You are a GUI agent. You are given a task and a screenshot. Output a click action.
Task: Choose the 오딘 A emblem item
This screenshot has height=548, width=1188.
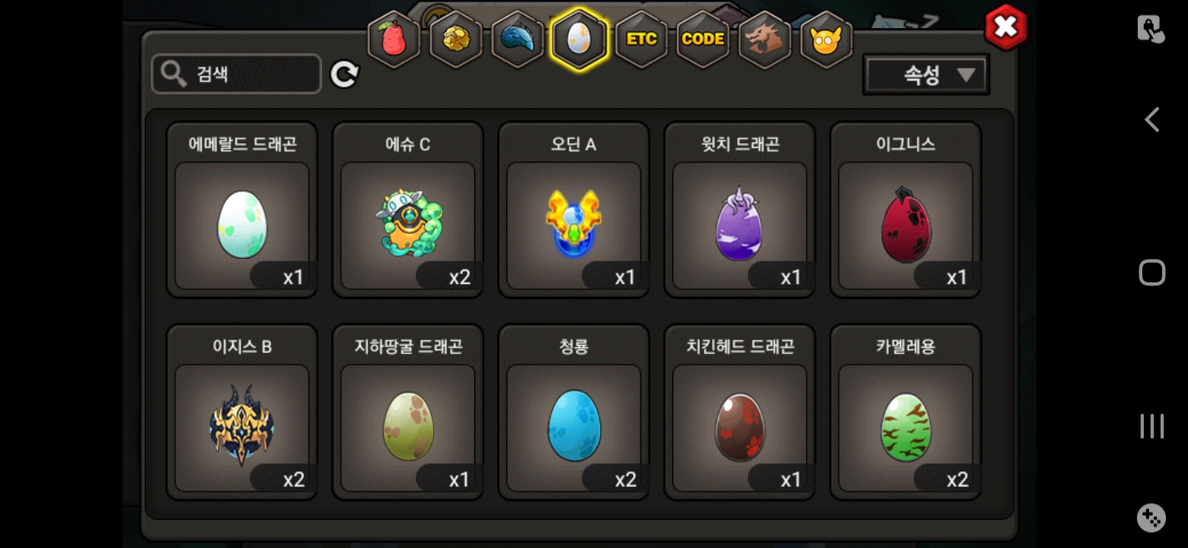(x=574, y=209)
